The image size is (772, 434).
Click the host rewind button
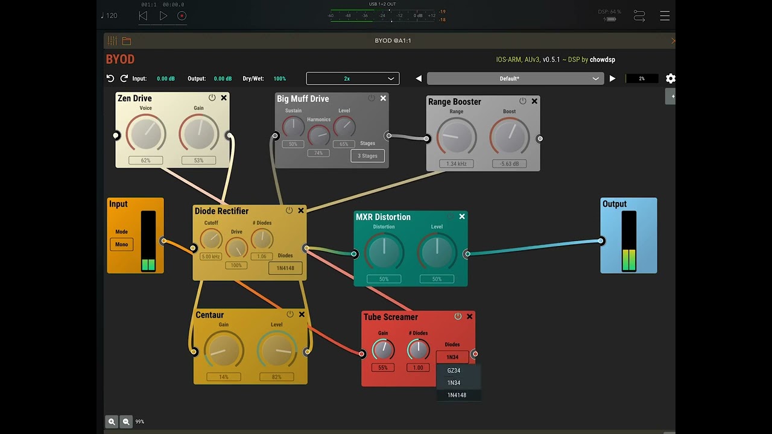pos(143,16)
